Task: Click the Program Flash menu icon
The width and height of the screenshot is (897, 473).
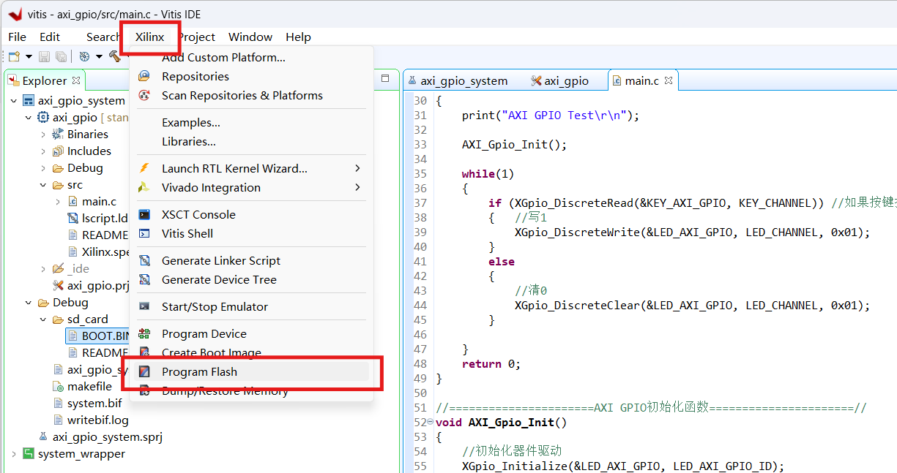Action: [145, 371]
